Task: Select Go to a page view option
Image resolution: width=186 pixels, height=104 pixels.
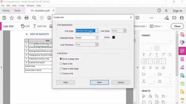Action: [69, 59]
